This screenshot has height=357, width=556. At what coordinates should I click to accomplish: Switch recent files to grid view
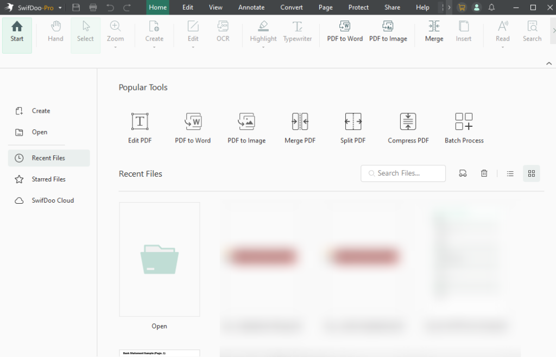(x=531, y=173)
